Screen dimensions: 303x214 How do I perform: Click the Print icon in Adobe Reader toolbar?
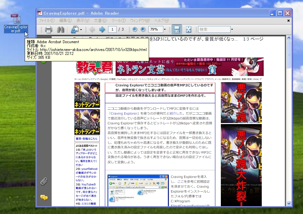pos(48,30)
